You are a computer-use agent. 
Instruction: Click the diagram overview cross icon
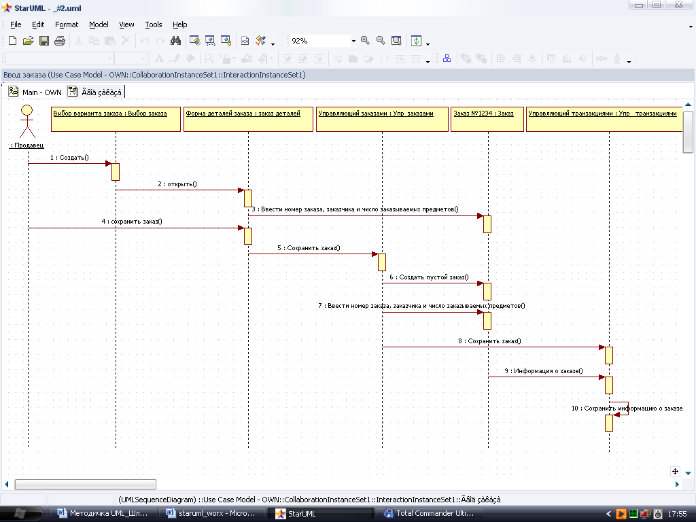675,472
